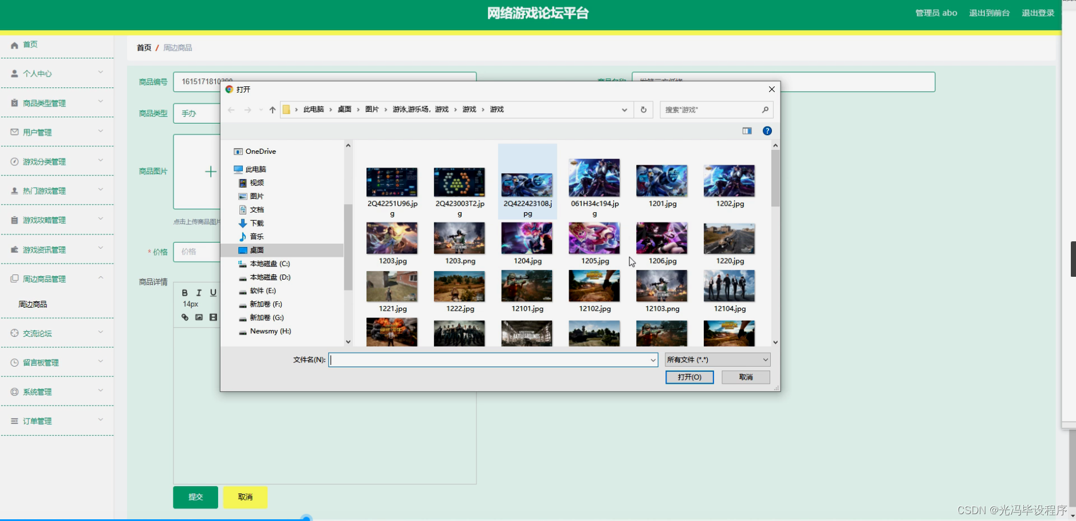Click the Back arrow in file dialog
Viewport: 1076px width, 521px height.
click(x=231, y=110)
